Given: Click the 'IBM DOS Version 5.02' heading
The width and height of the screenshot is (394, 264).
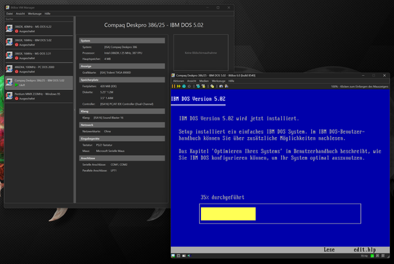Looking at the screenshot, I should pyautogui.click(x=198, y=99).
